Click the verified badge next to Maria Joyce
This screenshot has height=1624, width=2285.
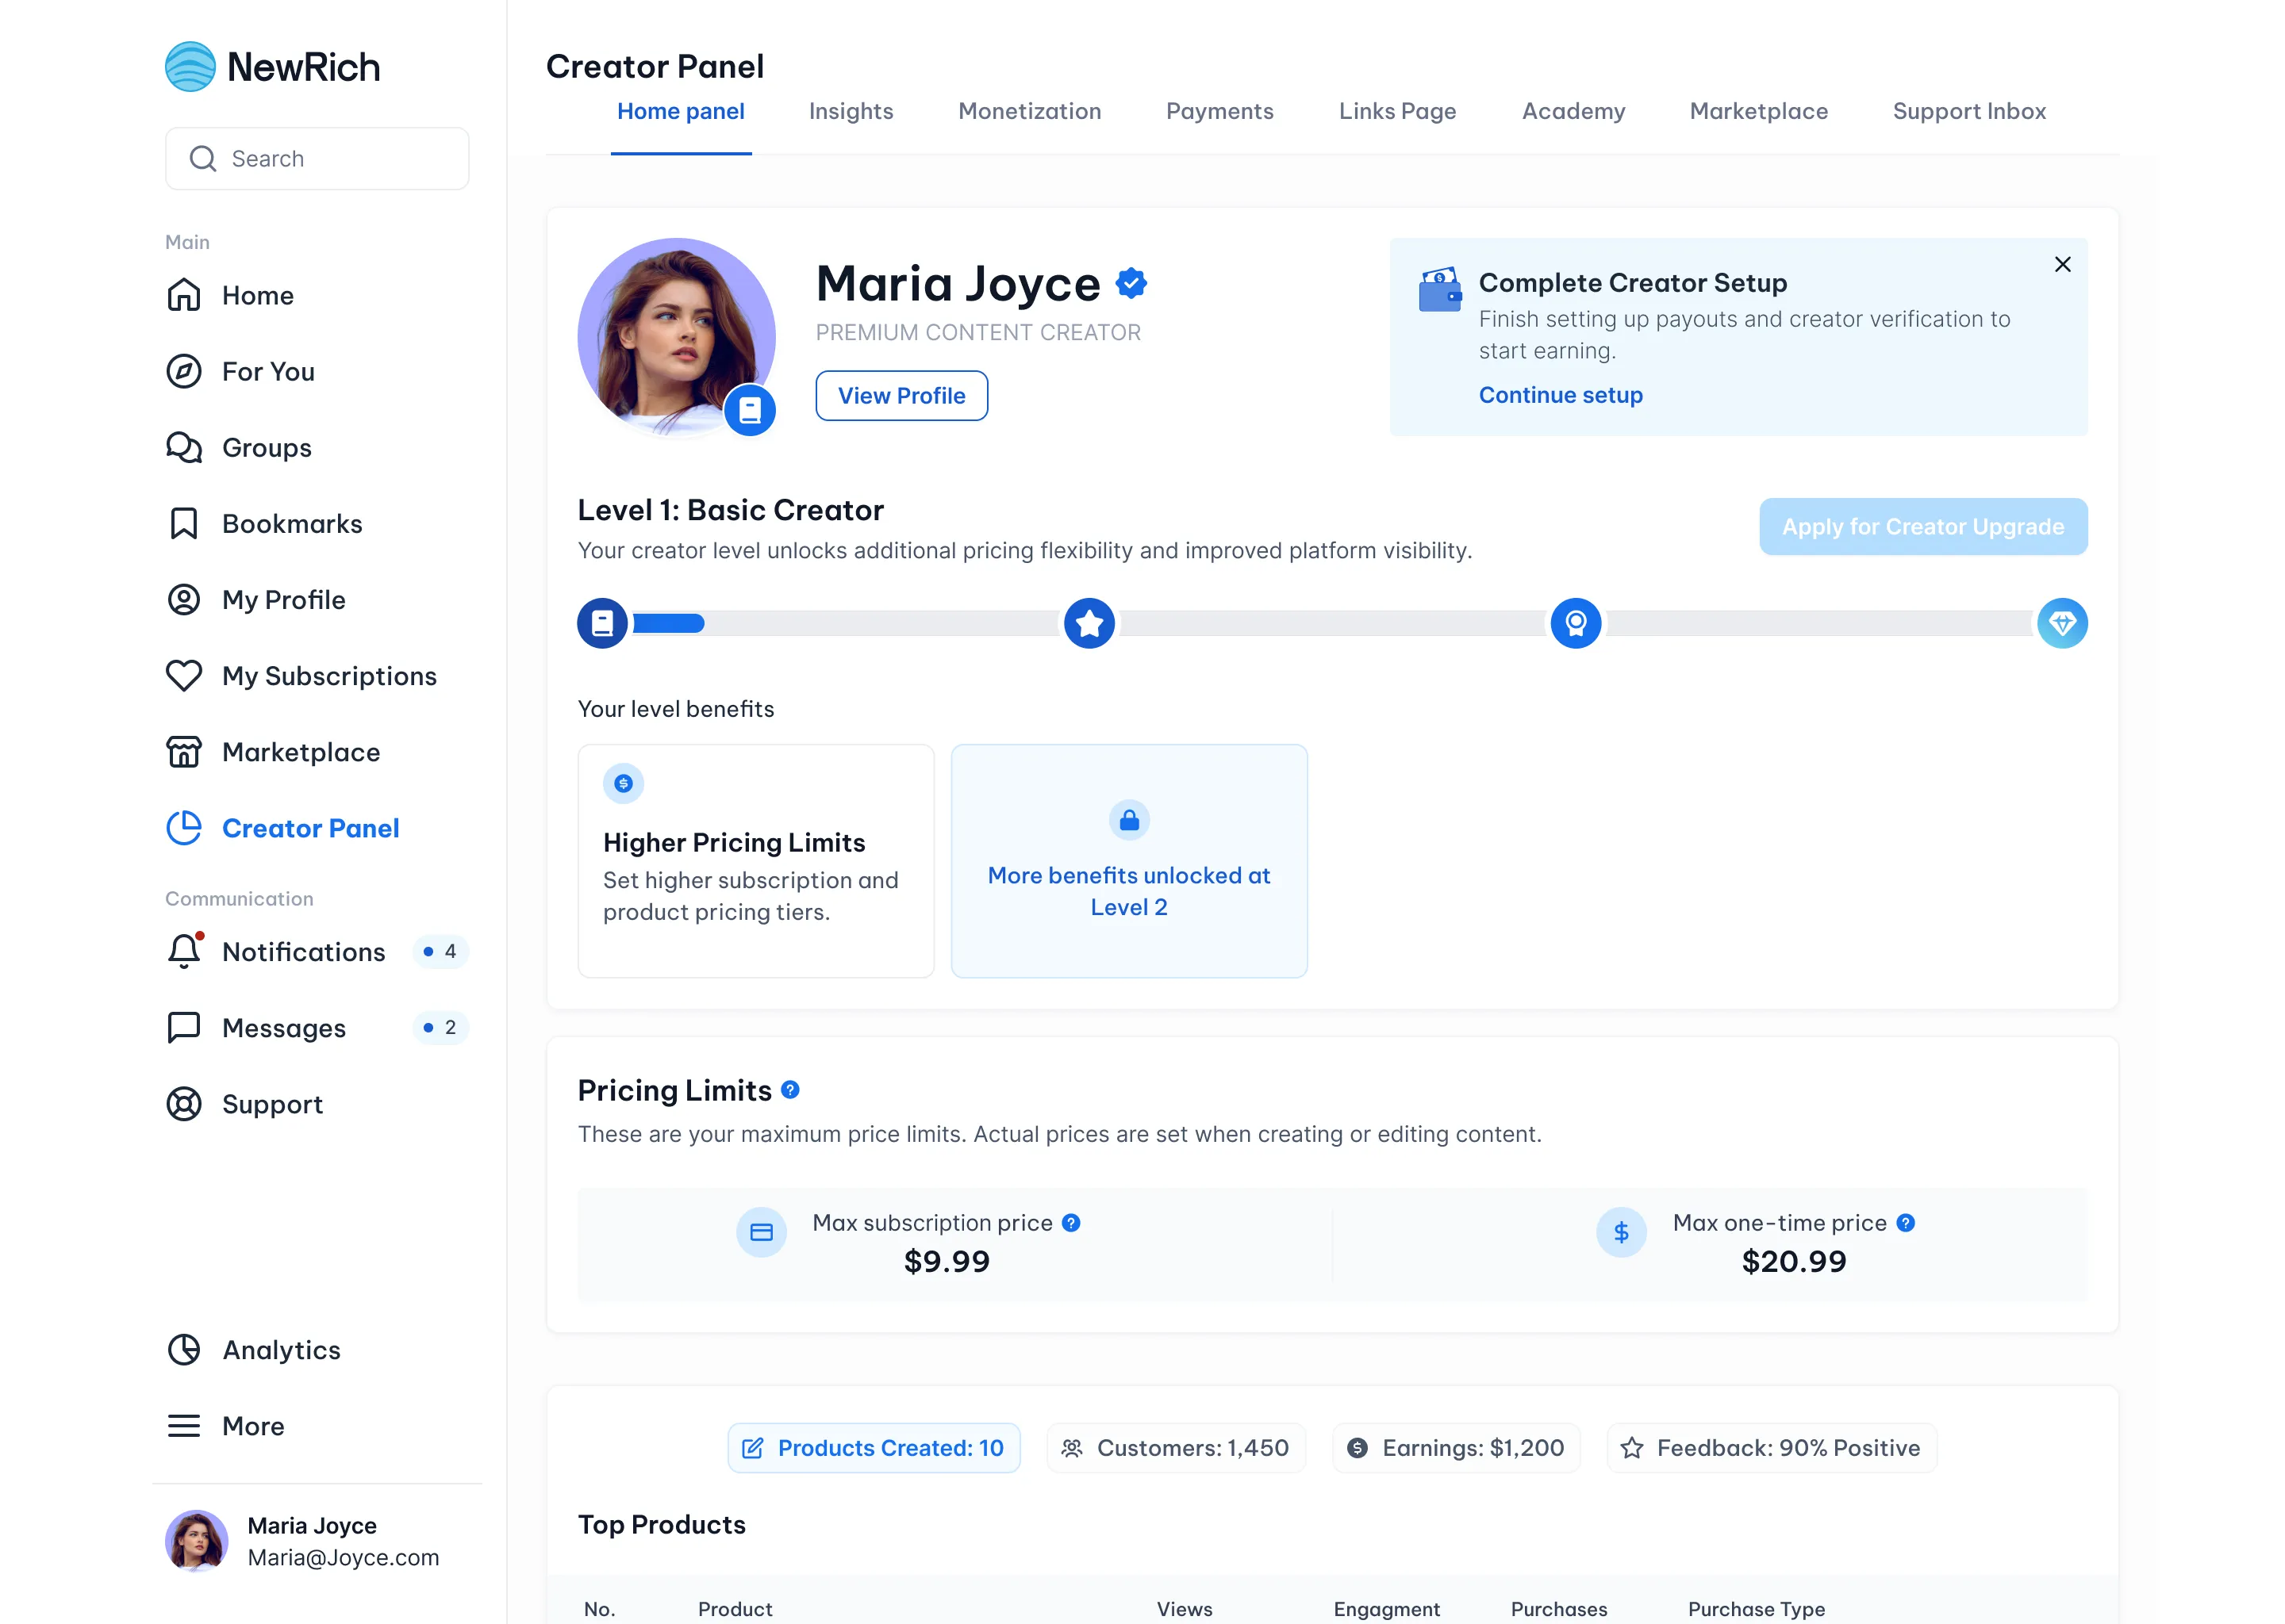click(1131, 283)
